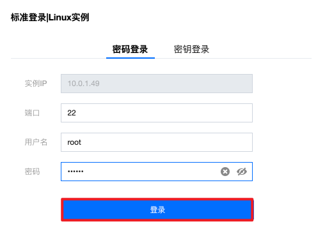Select the 密码登录 tab

click(x=130, y=49)
